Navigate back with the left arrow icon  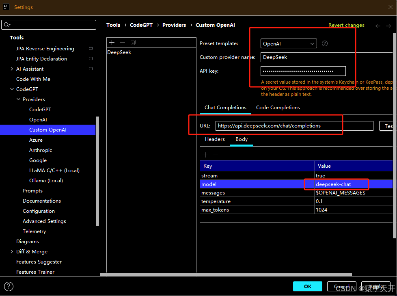tap(378, 26)
